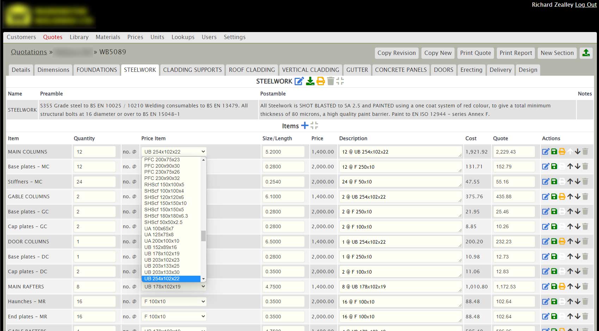Image resolution: width=599 pixels, height=331 pixels.
Task: Click the green upload icon beside New Section
Action: pos(586,53)
